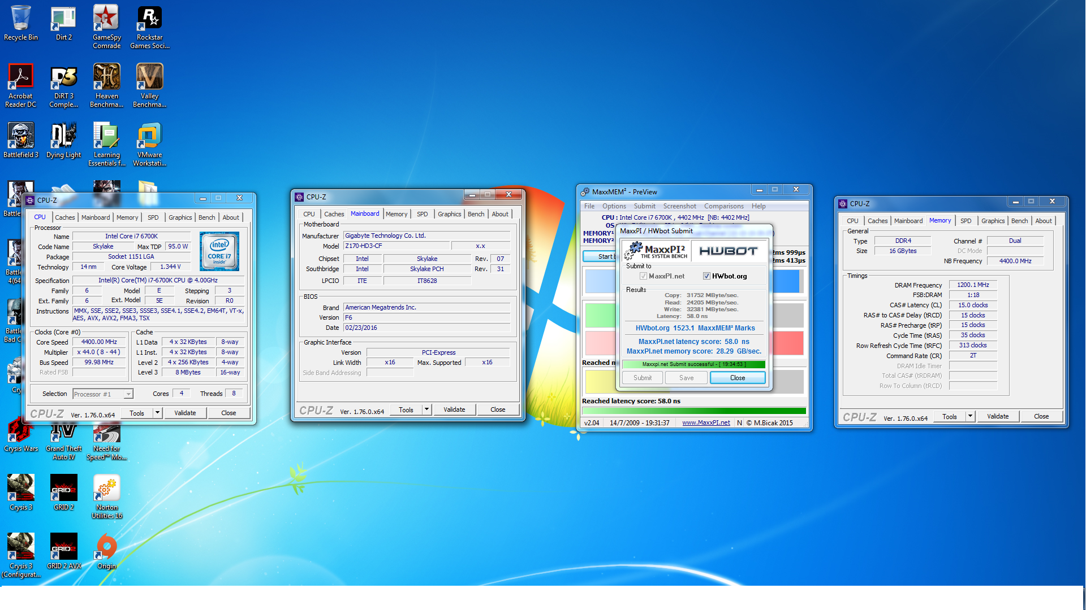Click Maxxpi.net Submit successful progress bar

pyautogui.click(x=694, y=364)
